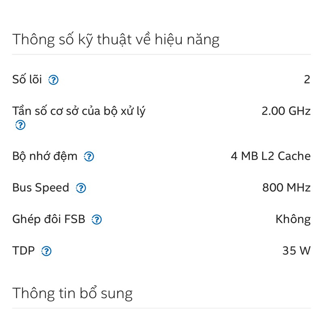Image resolution: width=323 pixels, height=323 pixels.
Task: Show the TDP help info icon
Action: click(x=47, y=251)
